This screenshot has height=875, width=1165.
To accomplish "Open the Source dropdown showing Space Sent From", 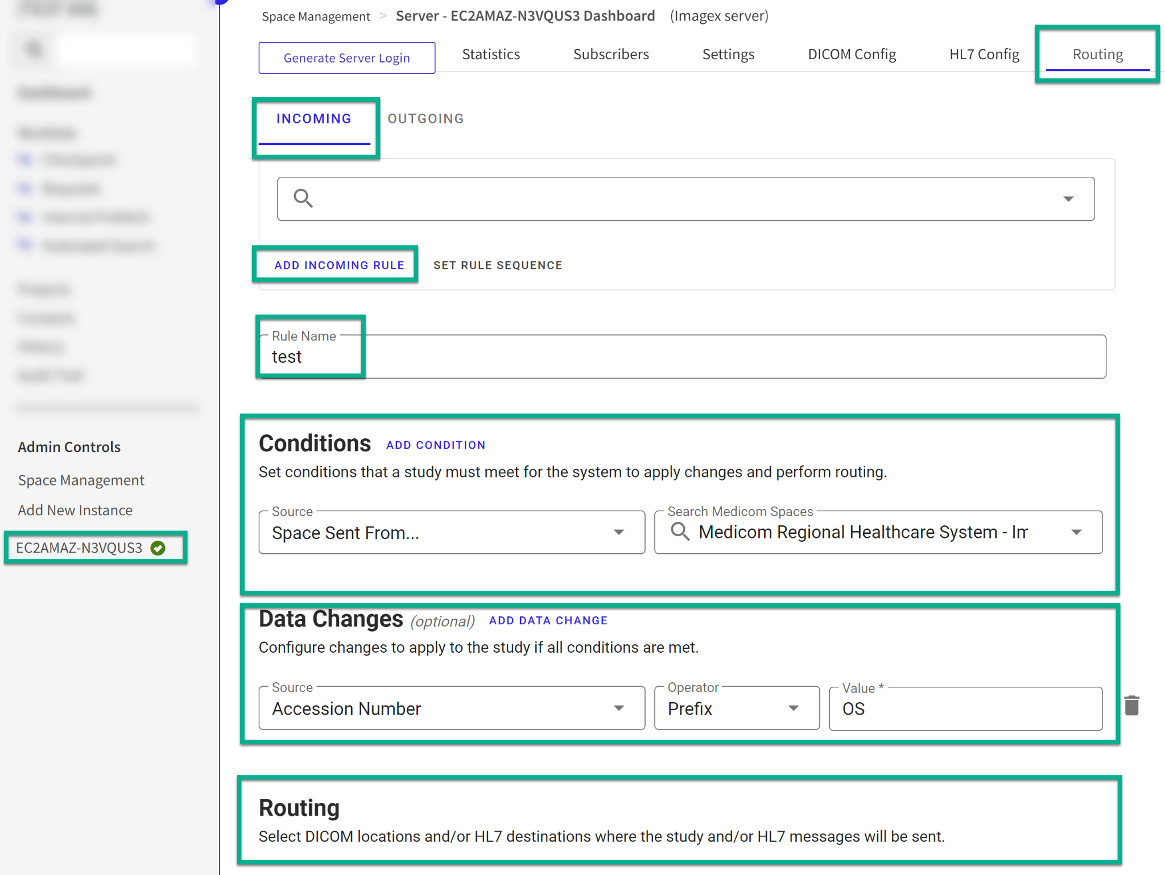I will coord(618,532).
